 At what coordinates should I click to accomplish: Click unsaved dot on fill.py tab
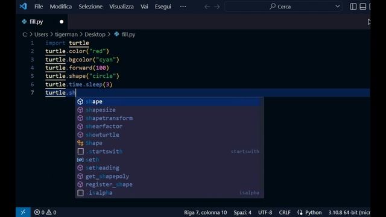tap(62, 22)
